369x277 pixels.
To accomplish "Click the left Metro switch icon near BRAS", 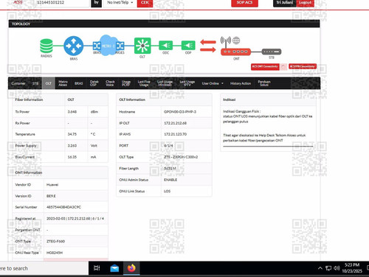I will coord(97,46).
